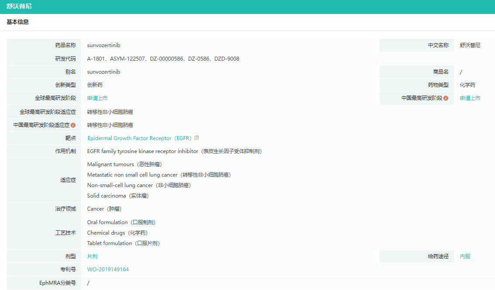Screen dimensions: 495x290
Task: Click the 治疗领域 field label
Action: tap(65, 209)
